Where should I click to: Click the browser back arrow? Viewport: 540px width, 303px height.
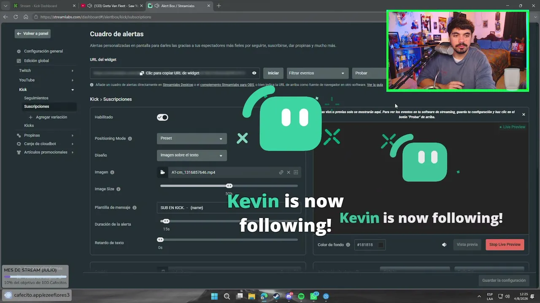click(5, 17)
